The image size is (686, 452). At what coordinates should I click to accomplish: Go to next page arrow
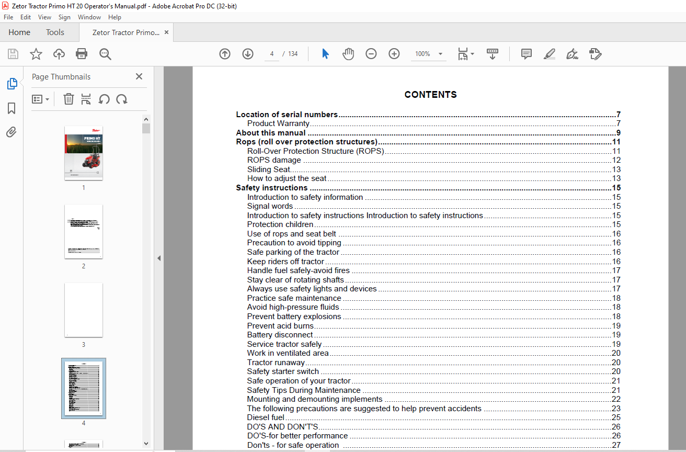click(248, 54)
